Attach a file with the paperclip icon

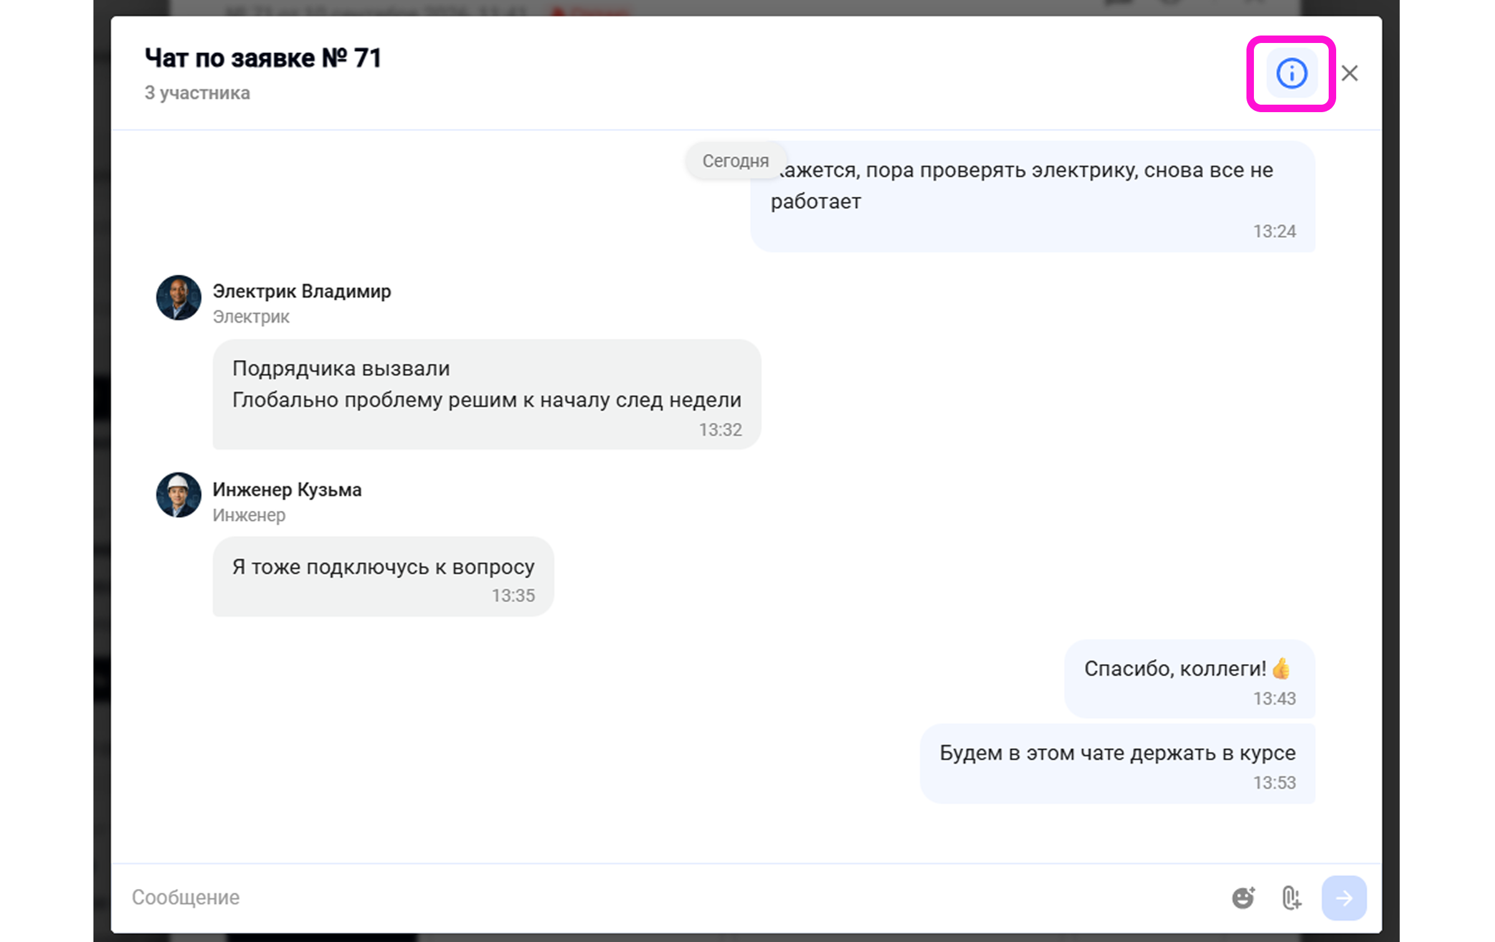coord(1291,898)
